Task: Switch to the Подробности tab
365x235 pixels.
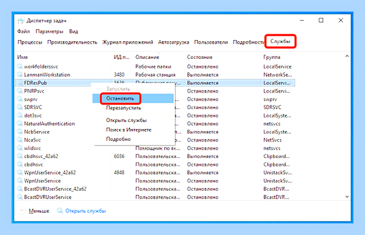Action: (x=248, y=42)
